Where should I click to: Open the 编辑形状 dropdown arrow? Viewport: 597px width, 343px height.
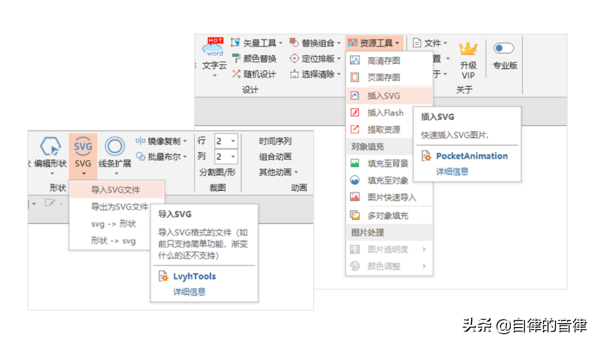pos(52,174)
